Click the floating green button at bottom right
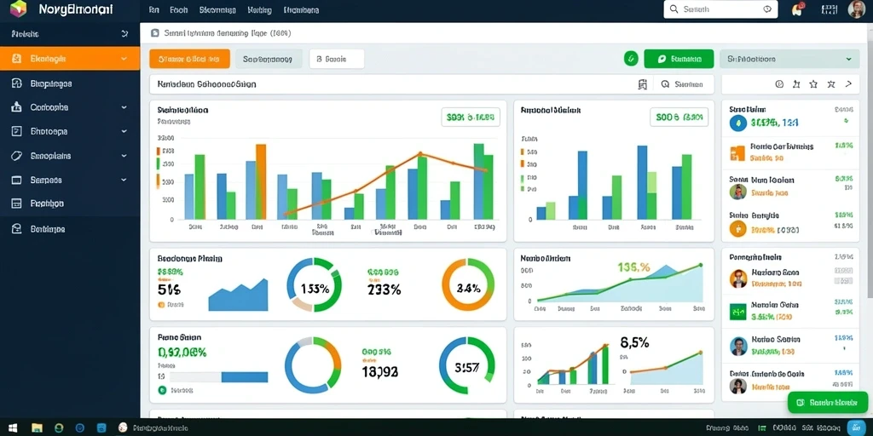The width and height of the screenshot is (873, 436). pyautogui.click(x=828, y=402)
